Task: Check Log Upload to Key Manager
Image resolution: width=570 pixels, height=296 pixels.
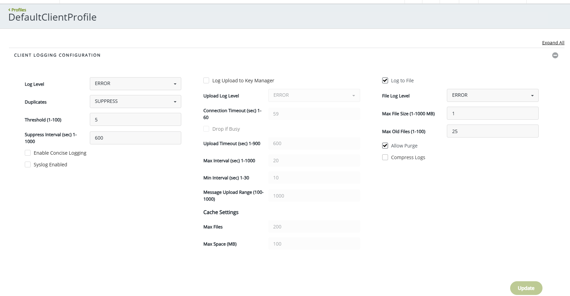Action: point(206,81)
